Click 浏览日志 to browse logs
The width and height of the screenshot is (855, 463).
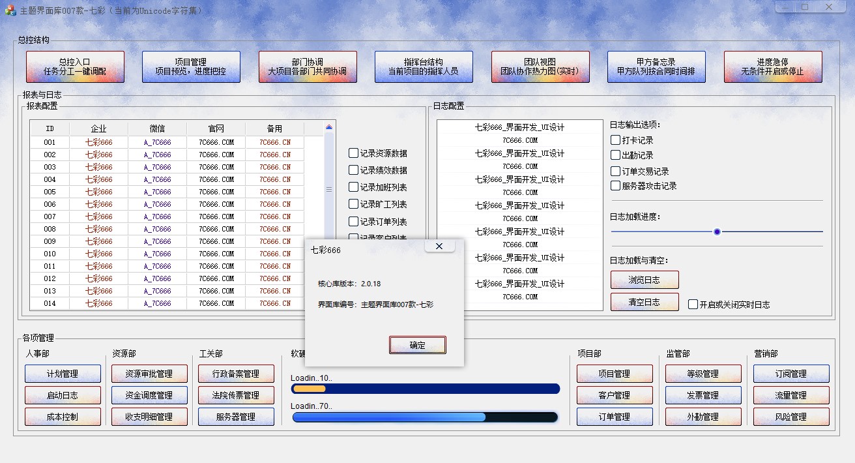(x=645, y=279)
